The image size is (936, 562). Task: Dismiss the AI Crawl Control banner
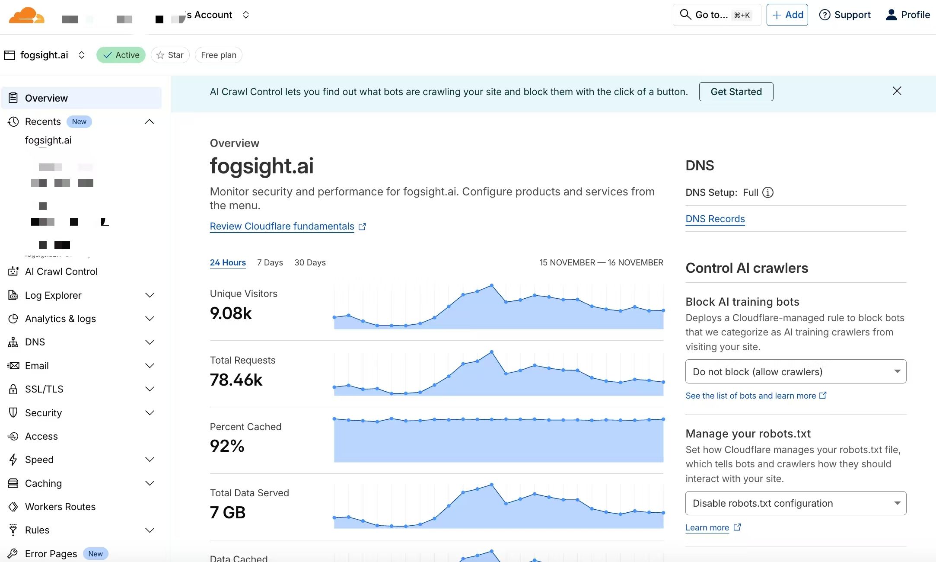coord(897,91)
